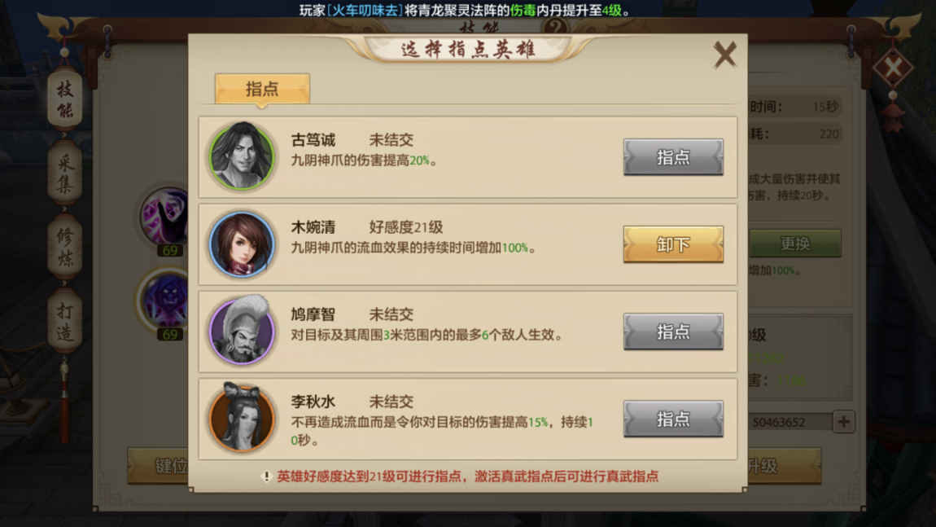Screen dimensions: 936x527
Task: Select the 指点 tab
Action: pos(262,89)
